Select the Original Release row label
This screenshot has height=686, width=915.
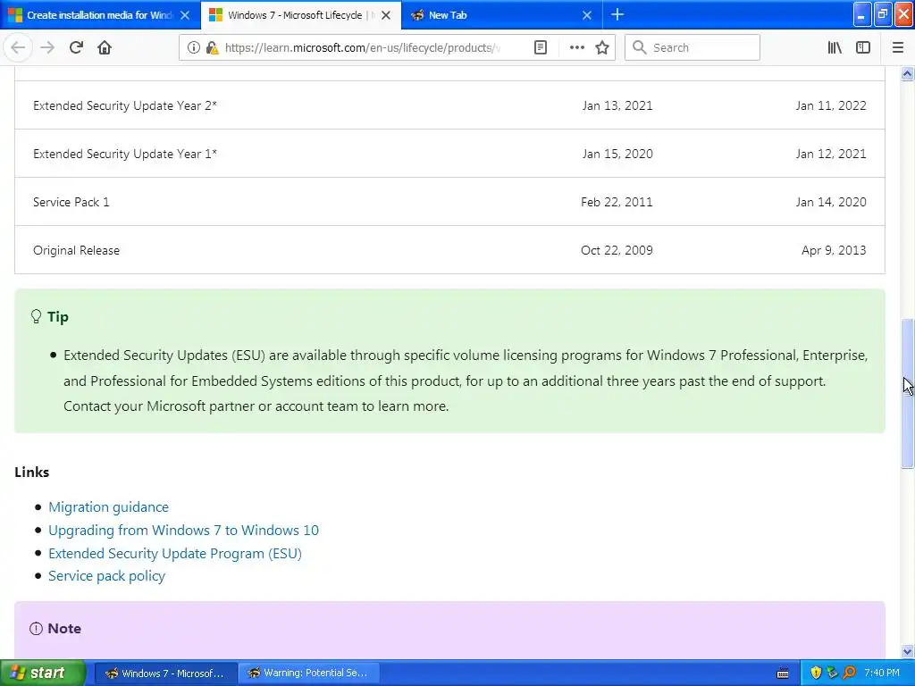77,250
